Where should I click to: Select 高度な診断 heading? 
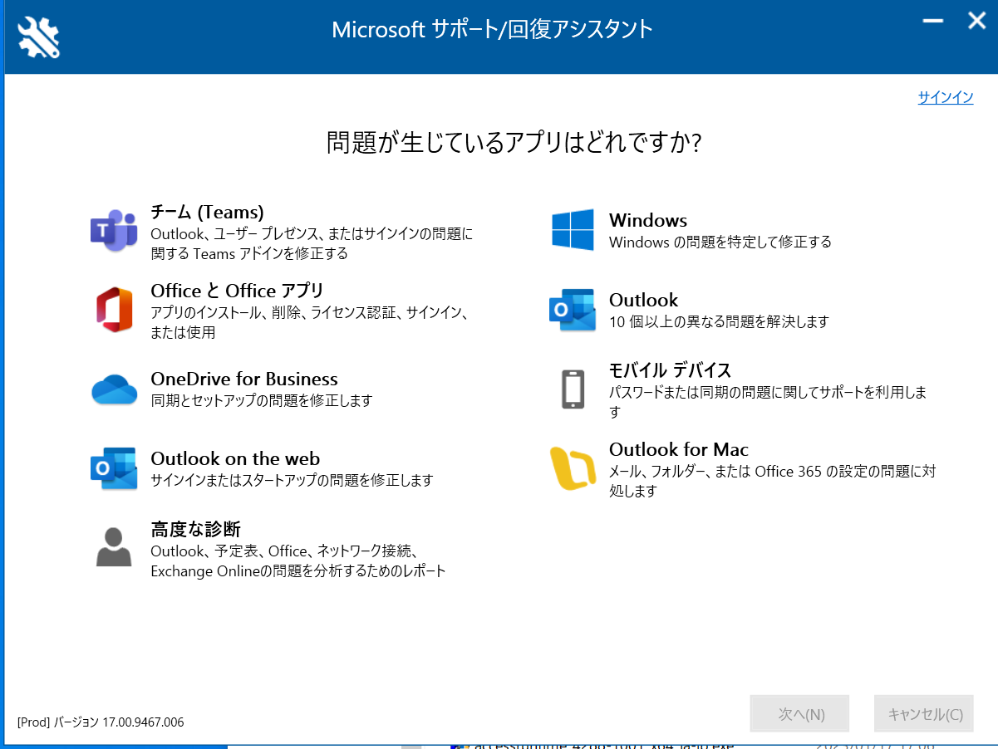tap(196, 529)
